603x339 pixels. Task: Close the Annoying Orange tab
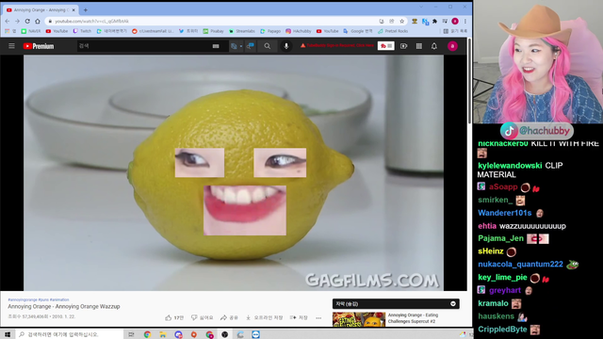(x=73, y=10)
